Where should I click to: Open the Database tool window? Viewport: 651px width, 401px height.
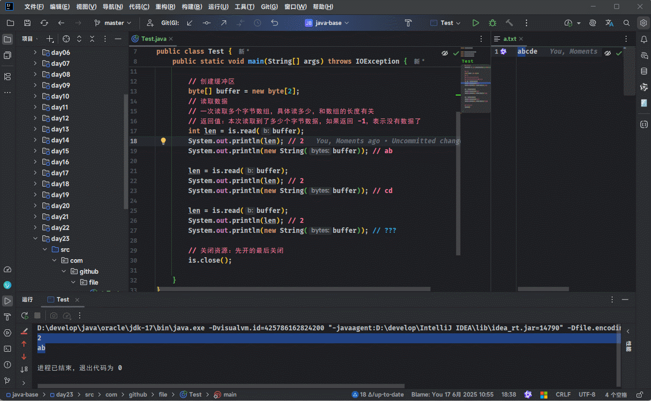pyautogui.click(x=644, y=71)
